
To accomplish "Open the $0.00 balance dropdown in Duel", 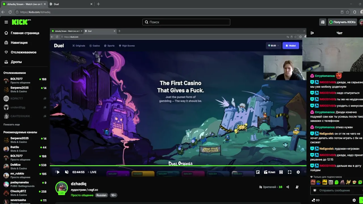I will coord(273,46).
